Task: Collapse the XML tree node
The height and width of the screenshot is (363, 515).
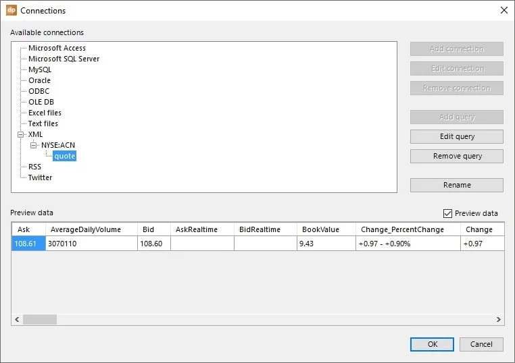Action: coord(21,134)
